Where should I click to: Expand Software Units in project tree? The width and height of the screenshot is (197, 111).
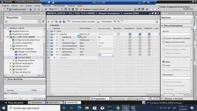pos(11,46)
